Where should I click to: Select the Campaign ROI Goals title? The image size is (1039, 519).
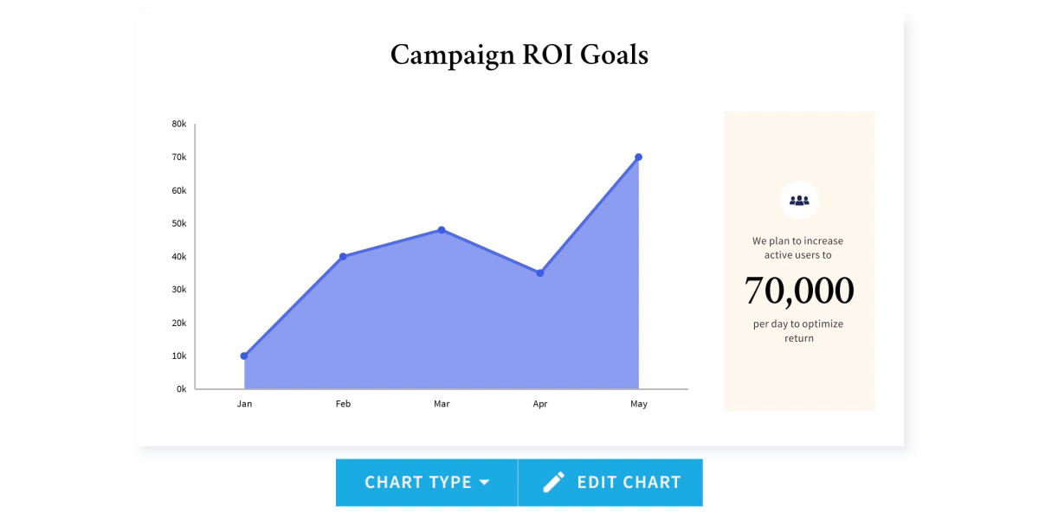pos(519,55)
